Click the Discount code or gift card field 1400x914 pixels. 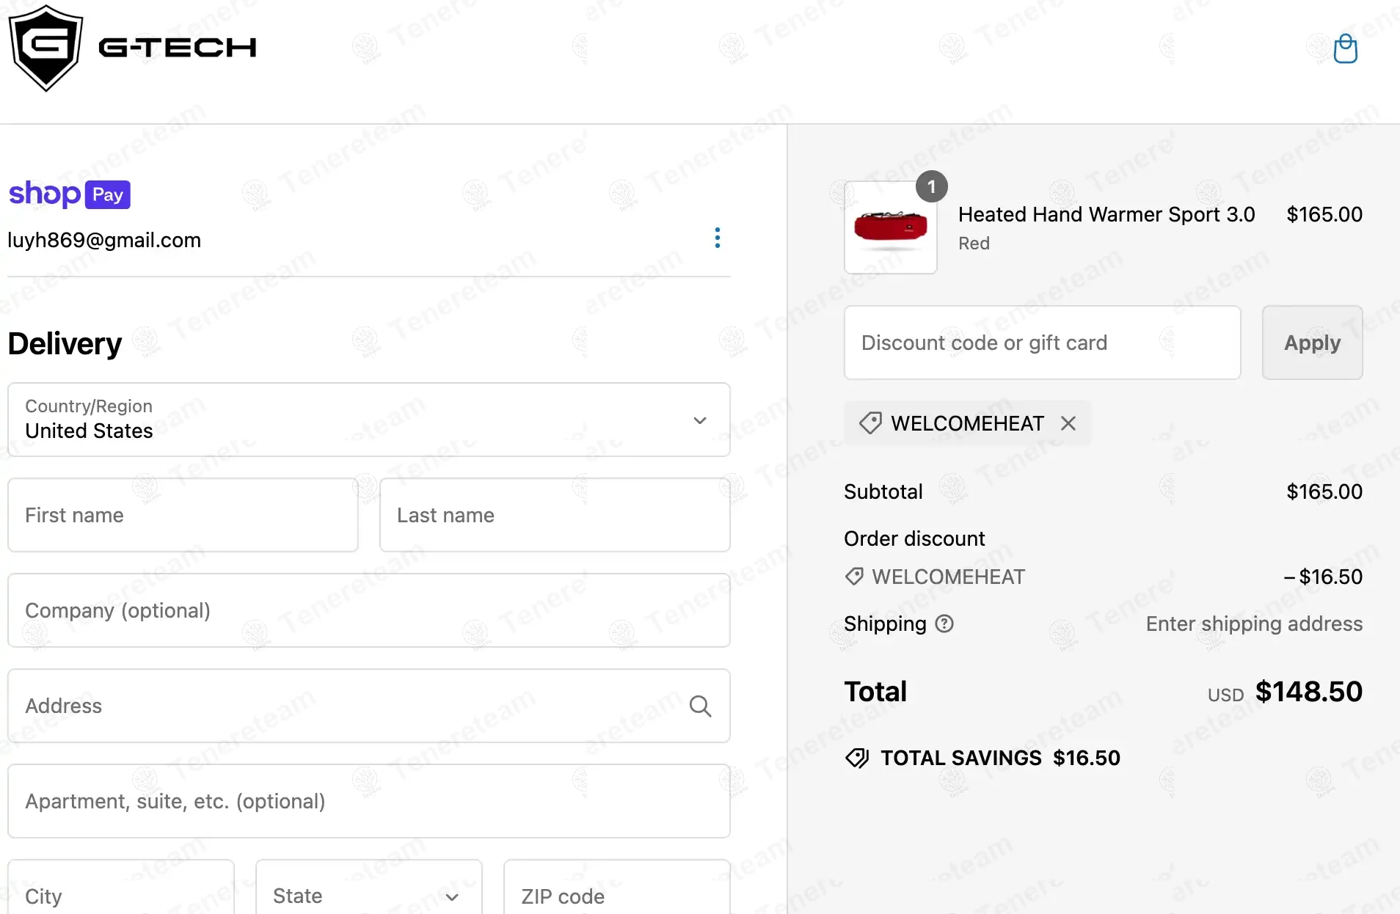click(x=1042, y=343)
